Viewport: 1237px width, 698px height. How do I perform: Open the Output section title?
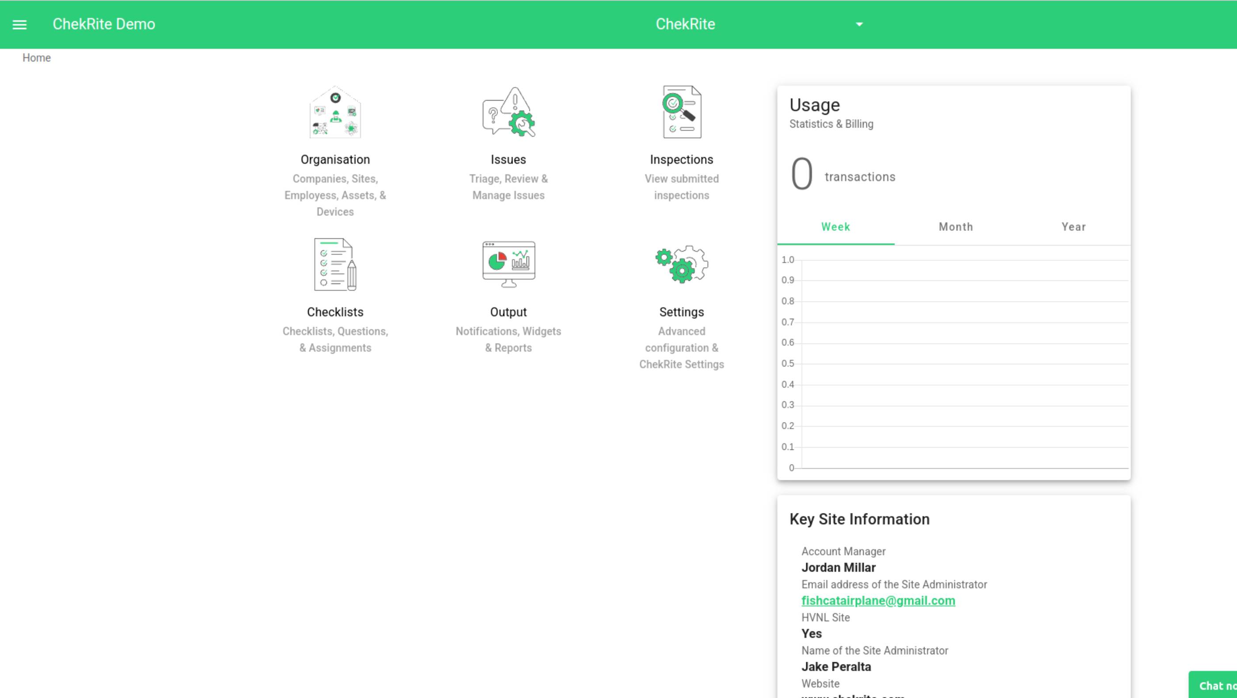(x=508, y=312)
